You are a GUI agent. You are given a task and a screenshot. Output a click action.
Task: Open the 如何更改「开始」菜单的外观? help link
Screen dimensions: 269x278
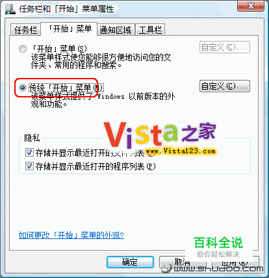click(x=71, y=235)
